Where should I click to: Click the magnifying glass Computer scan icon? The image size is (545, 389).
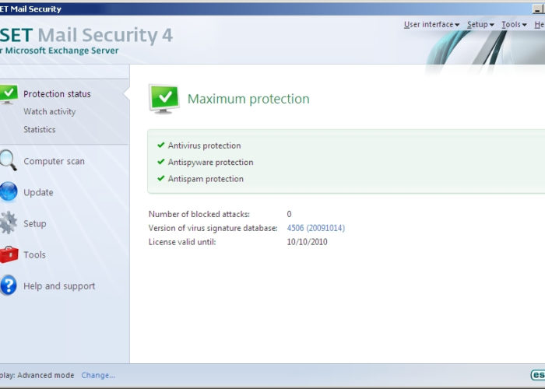(x=8, y=160)
